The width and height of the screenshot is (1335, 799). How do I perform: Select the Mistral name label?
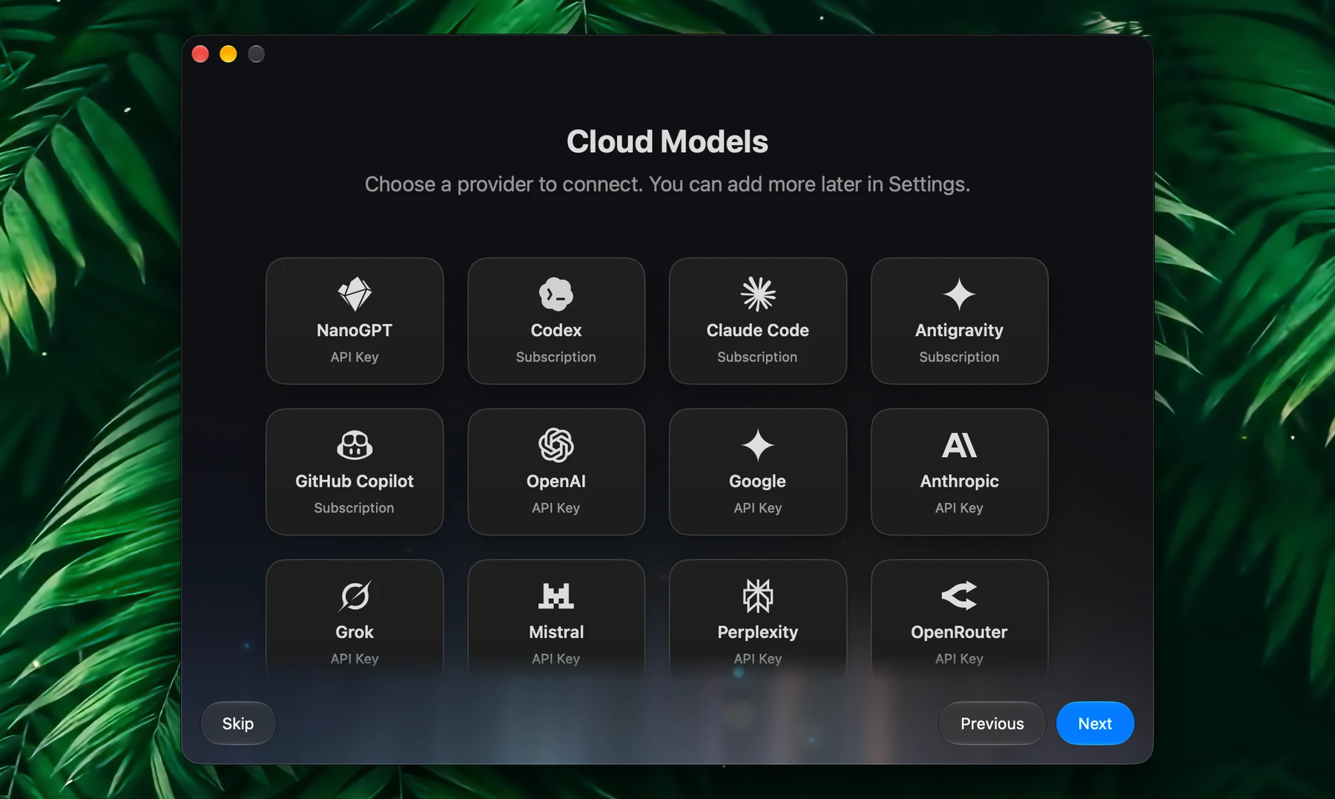click(x=556, y=632)
